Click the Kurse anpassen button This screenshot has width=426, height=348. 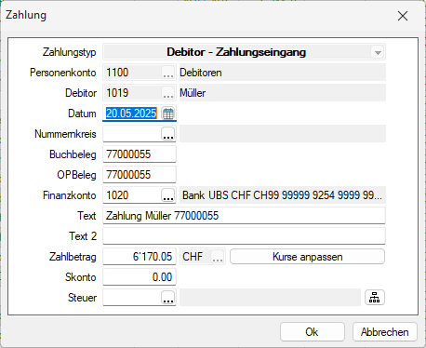307,257
